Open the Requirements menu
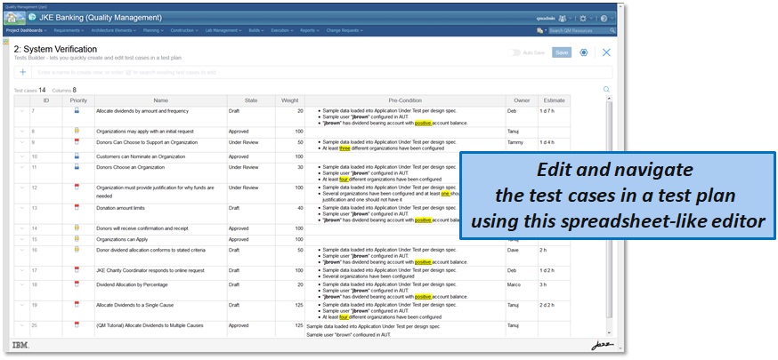 coord(69,31)
